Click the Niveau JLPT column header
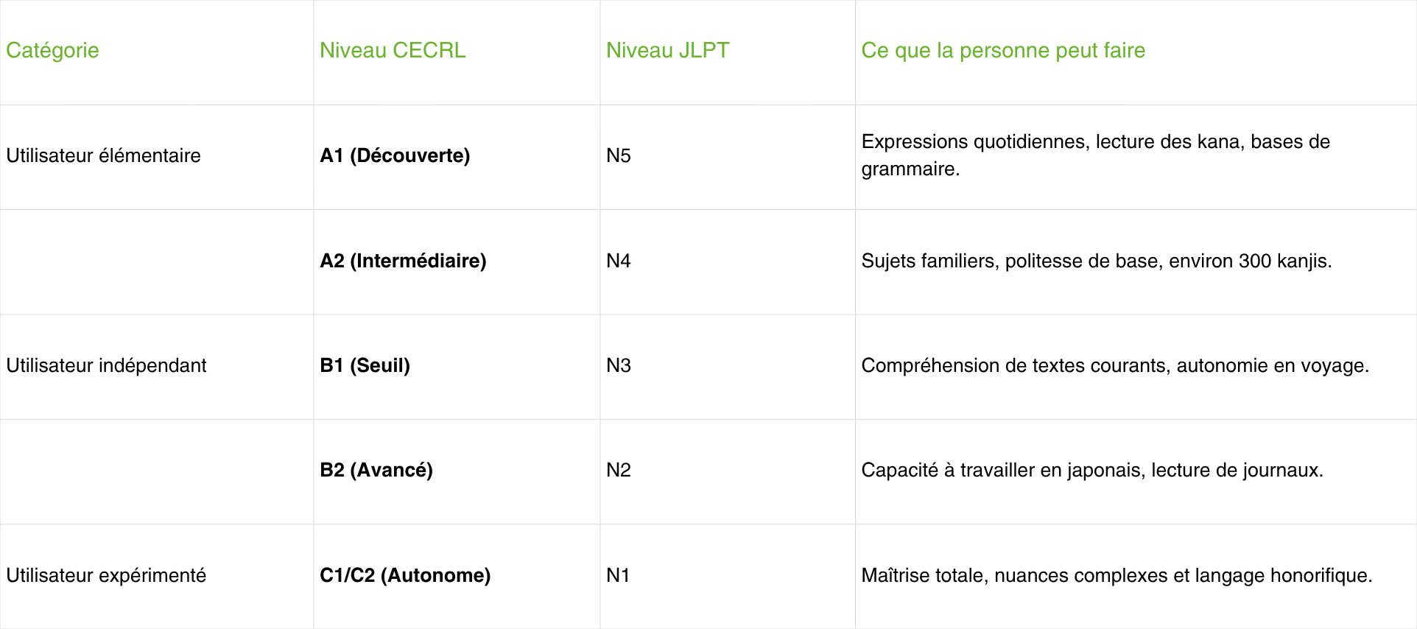Viewport: 1417px width, 629px height. pyautogui.click(x=667, y=50)
